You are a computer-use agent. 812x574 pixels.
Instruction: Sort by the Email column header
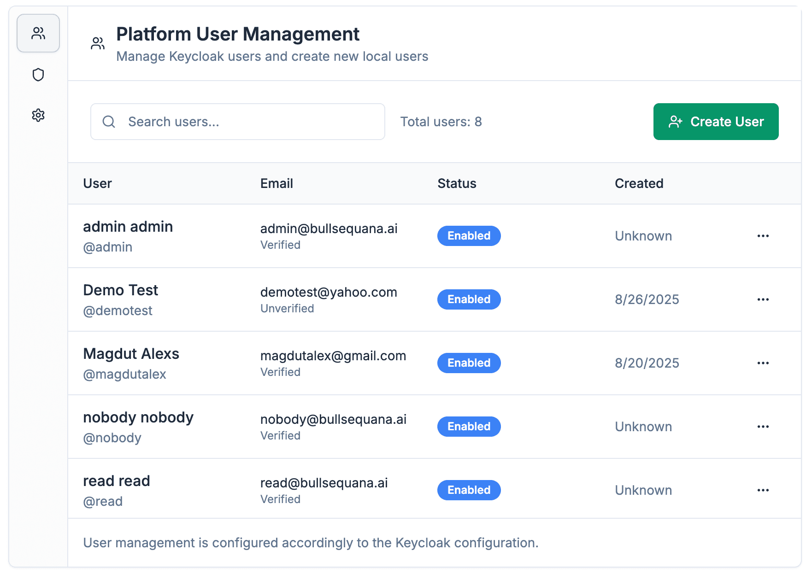[x=277, y=183]
